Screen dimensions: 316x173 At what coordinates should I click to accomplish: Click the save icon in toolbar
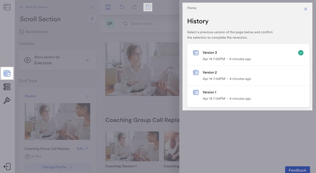[x=108, y=7]
